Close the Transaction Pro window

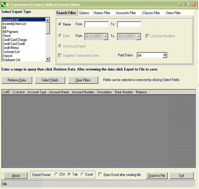point(194,4)
